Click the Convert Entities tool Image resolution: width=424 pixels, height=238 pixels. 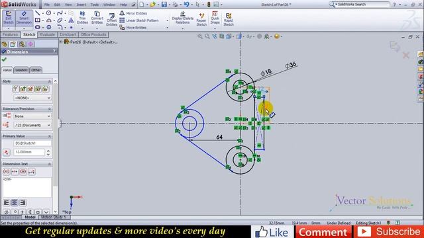click(97, 18)
